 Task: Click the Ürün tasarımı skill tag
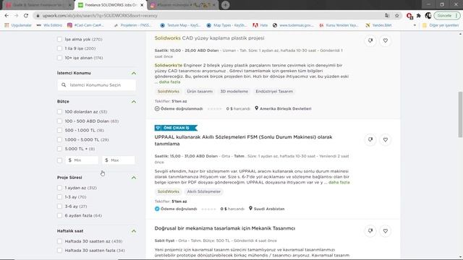[x=200, y=92]
